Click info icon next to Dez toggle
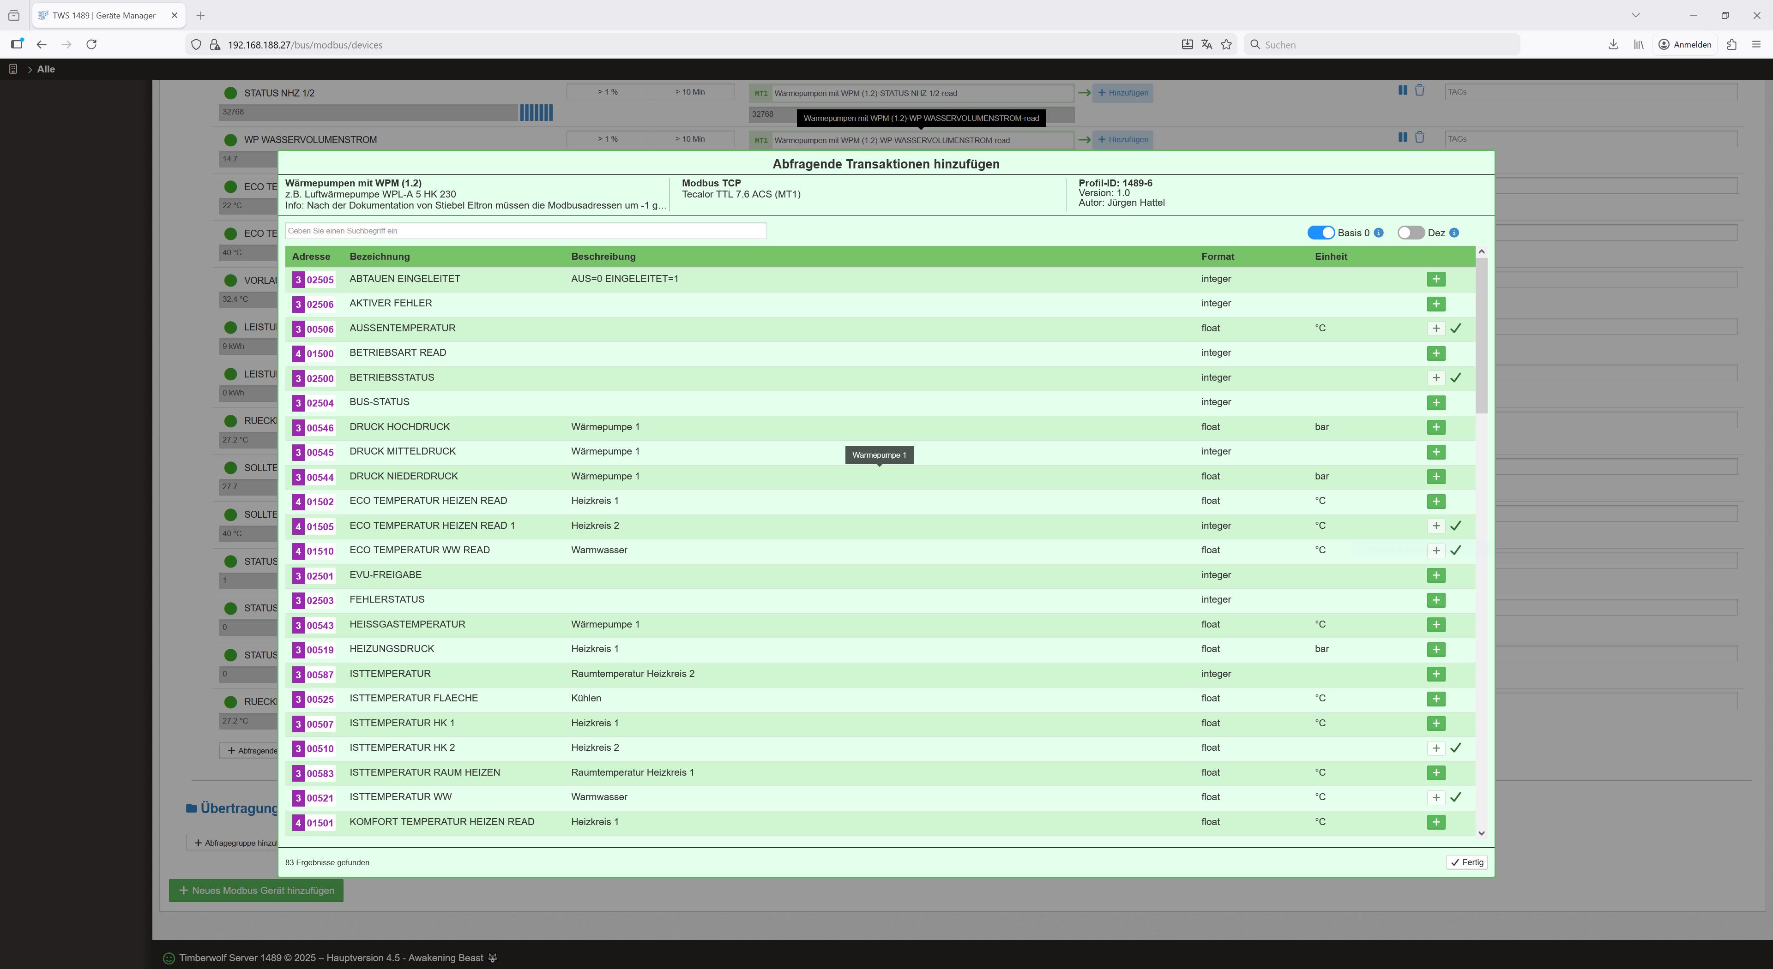The width and height of the screenshot is (1773, 969). tap(1453, 233)
